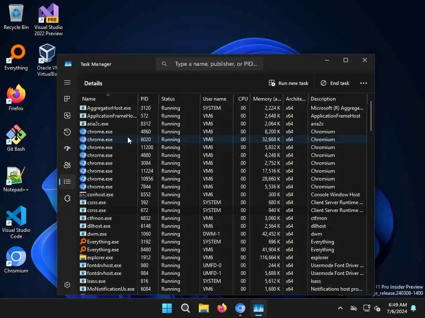Click the Task Manager title bar app icon
Screen dimensions: 425x318
pos(68,64)
